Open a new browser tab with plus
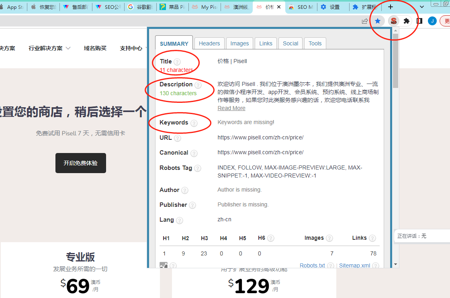This screenshot has height=298, width=450. [390, 7]
